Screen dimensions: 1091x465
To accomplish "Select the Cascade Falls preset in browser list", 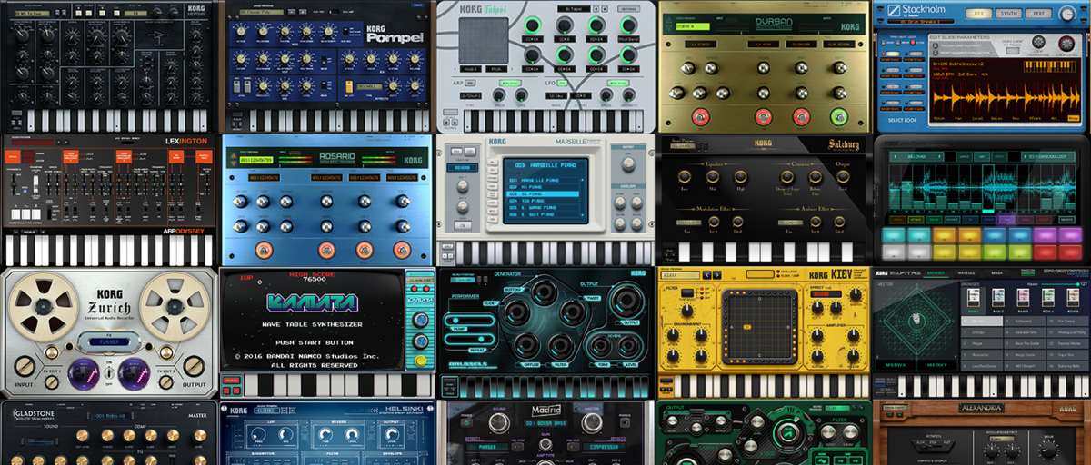I will (x=1025, y=332).
